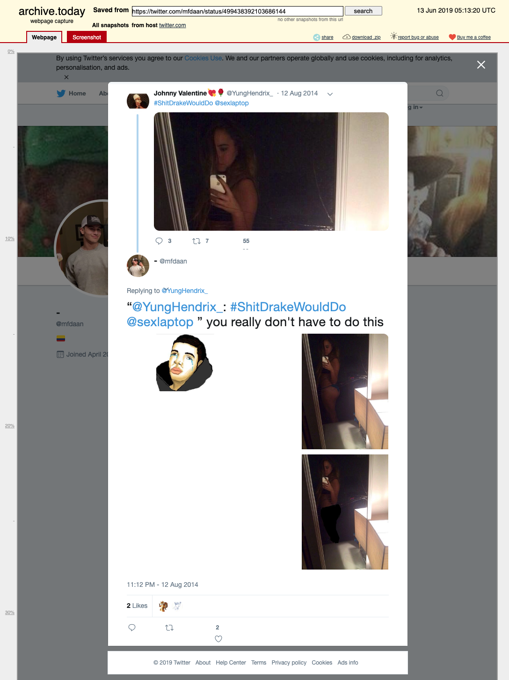The width and height of the screenshot is (509, 680).
Task: Click the reply icon under the main tweet
Action: point(132,628)
